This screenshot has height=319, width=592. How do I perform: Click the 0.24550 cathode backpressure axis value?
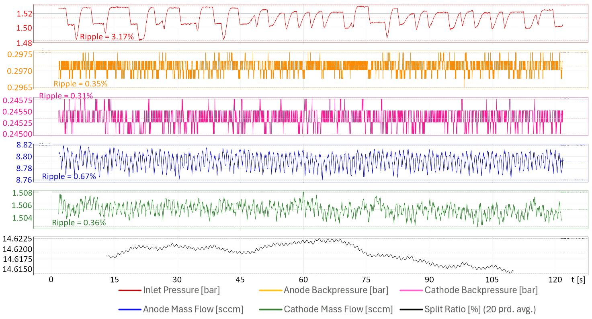[x=17, y=111]
